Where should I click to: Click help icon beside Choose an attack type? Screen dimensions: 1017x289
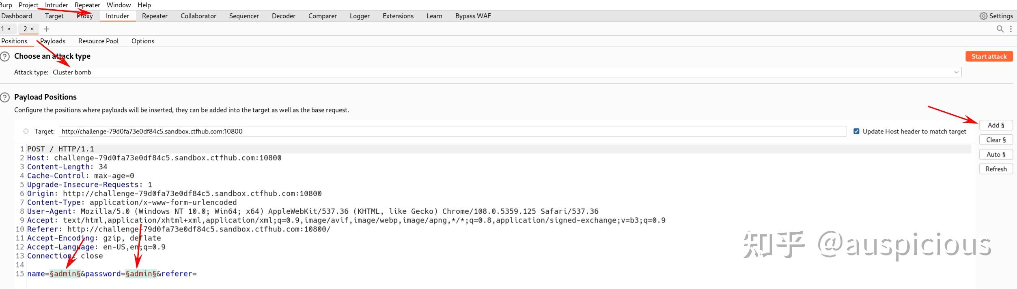click(x=5, y=56)
